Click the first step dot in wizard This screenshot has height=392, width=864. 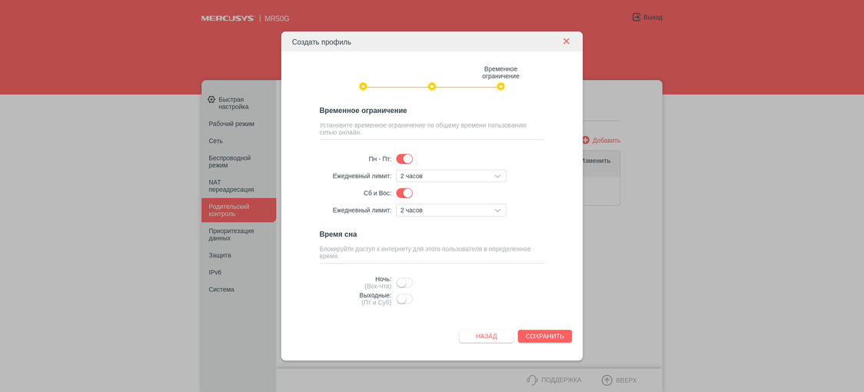pyautogui.click(x=363, y=87)
